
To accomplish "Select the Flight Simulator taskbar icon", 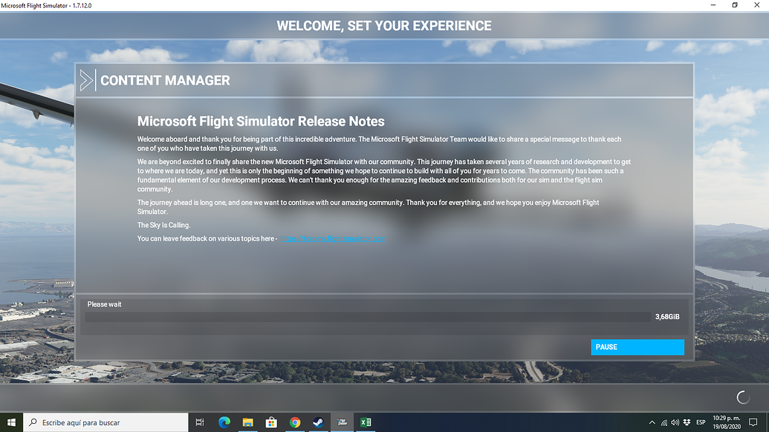I will 342,422.
